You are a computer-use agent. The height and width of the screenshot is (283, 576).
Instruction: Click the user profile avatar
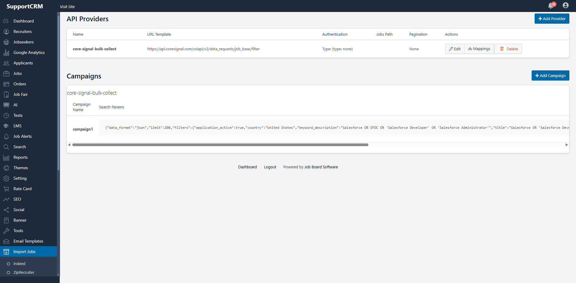pos(566,5)
